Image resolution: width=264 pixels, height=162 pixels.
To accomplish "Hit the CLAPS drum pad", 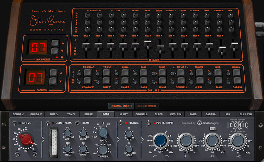I will click(200, 73).
